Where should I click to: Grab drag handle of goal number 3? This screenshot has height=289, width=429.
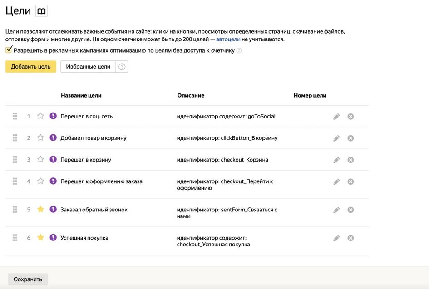[x=15, y=160]
